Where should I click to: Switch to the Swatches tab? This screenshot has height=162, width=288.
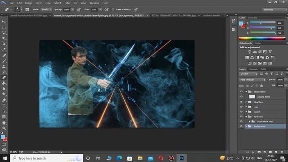(x=252, y=18)
